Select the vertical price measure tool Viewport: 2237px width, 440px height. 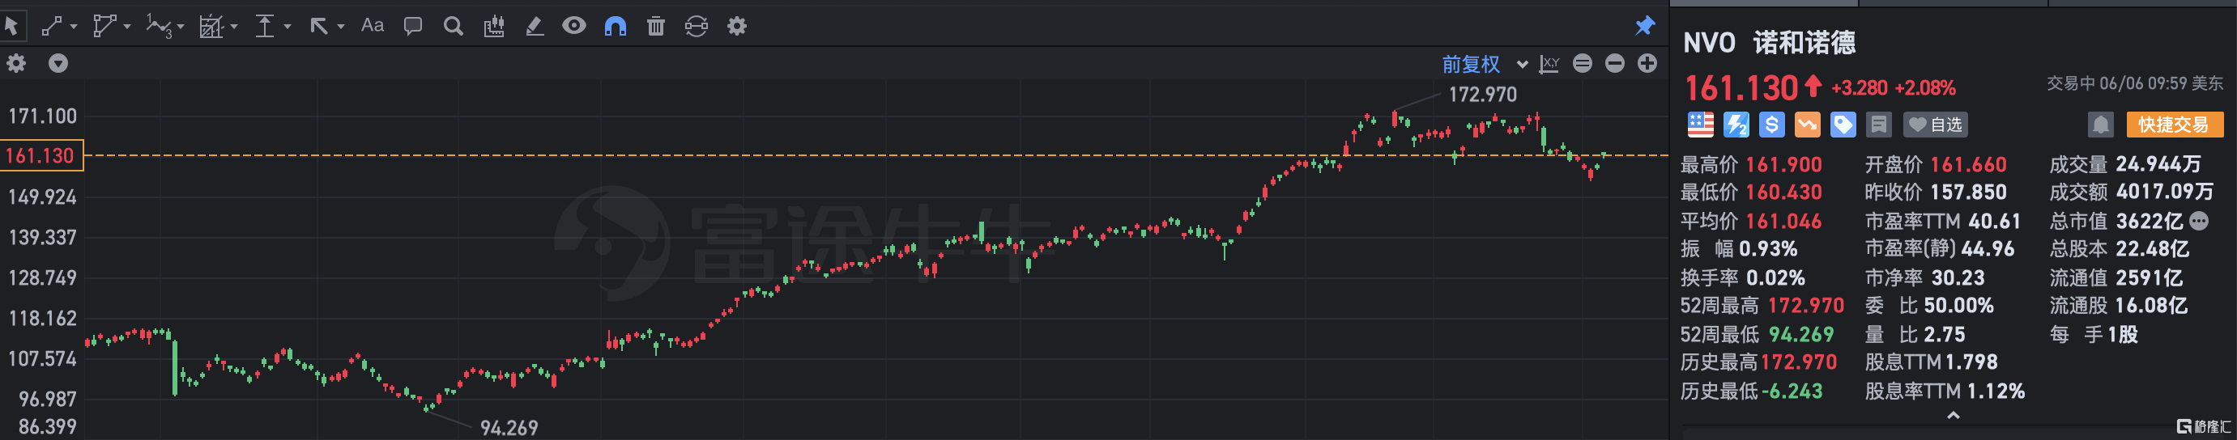265,26
